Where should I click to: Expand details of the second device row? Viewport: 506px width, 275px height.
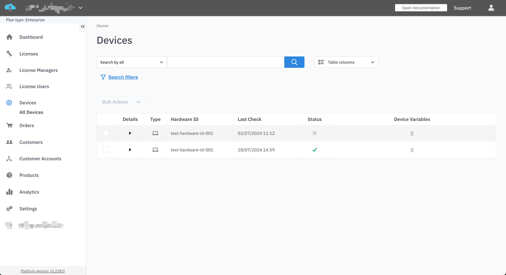pyautogui.click(x=130, y=150)
